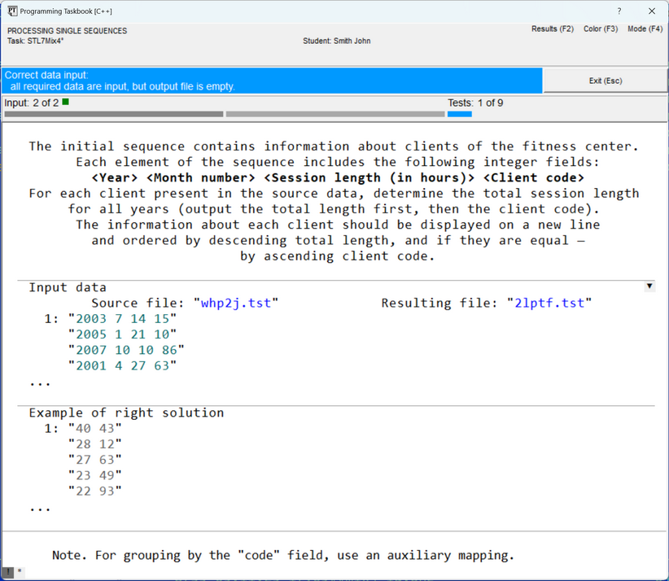Open Color (F3) settings
The width and height of the screenshot is (669, 581).
coord(600,29)
